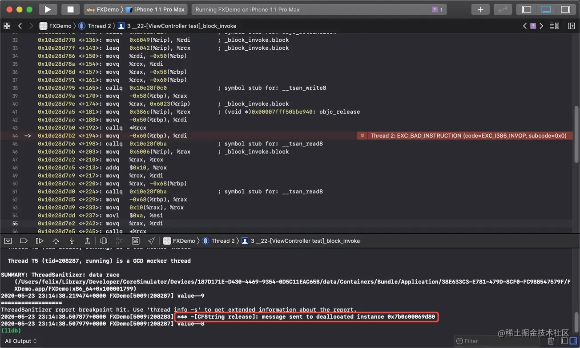Toggle the bottom debug area panel
Viewport: 580px width, 348px height.
546,9
